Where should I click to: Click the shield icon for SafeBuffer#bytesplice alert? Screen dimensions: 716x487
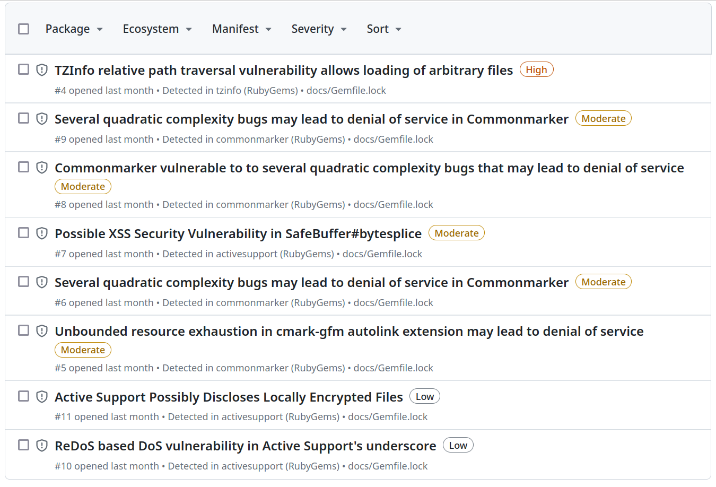tap(42, 233)
